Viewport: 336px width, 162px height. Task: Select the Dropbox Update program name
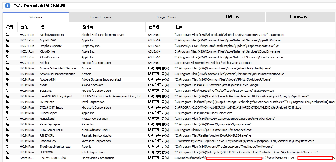[x=50, y=46]
